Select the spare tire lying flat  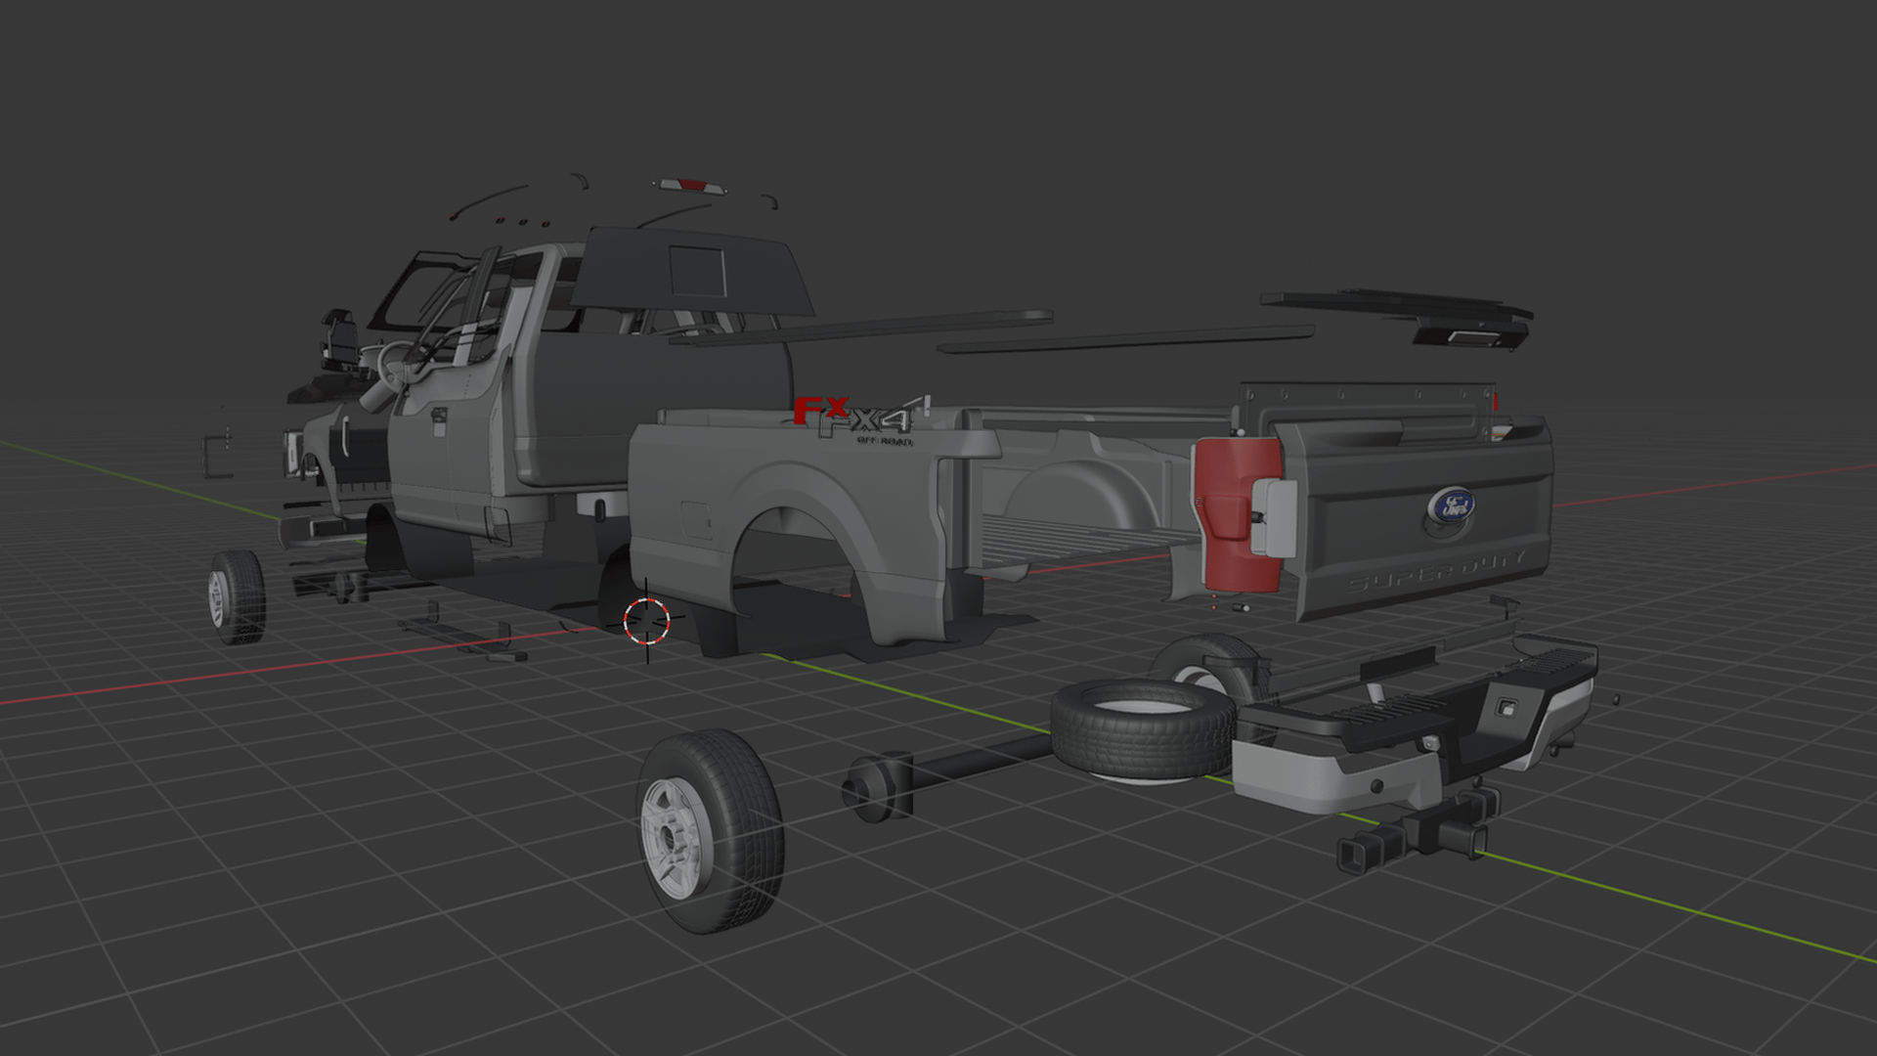(1142, 731)
